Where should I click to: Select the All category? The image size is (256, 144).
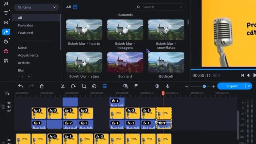click(36, 18)
